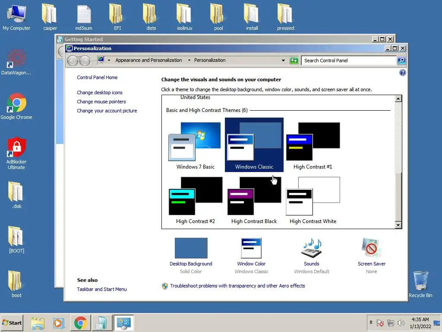Click the volume speaker tray icon
Screen dimensions: 442x332
(401, 322)
